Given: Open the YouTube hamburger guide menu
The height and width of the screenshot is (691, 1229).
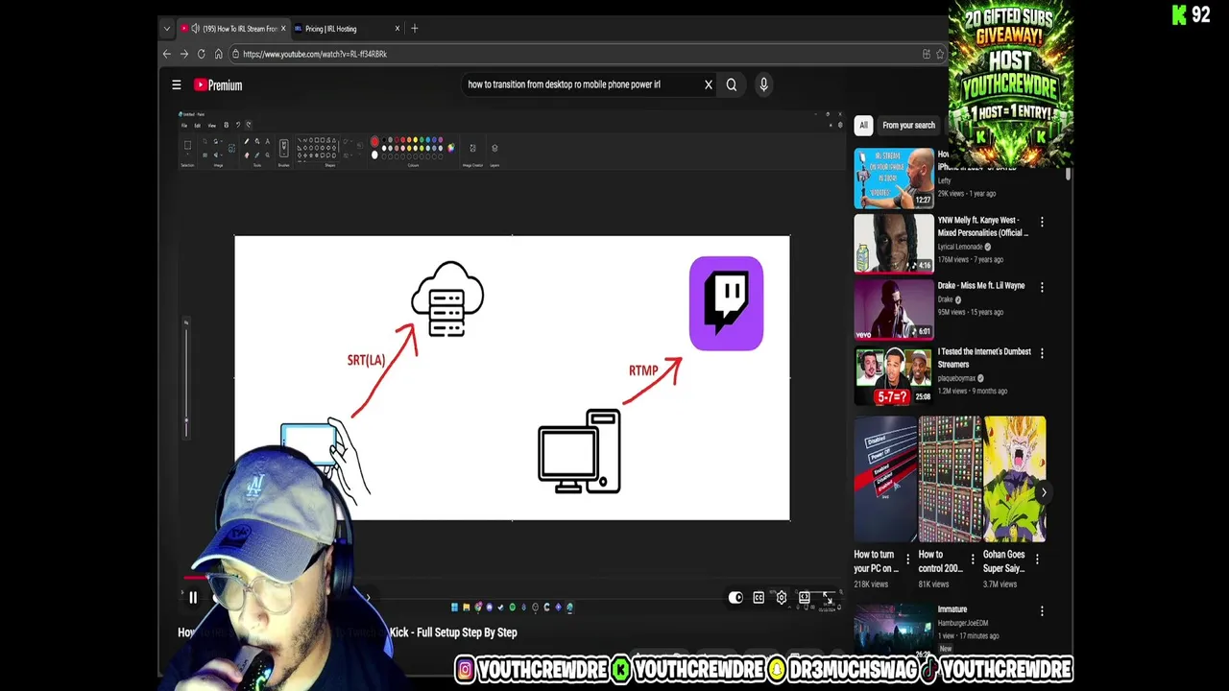Looking at the screenshot, I should [177, 85].
